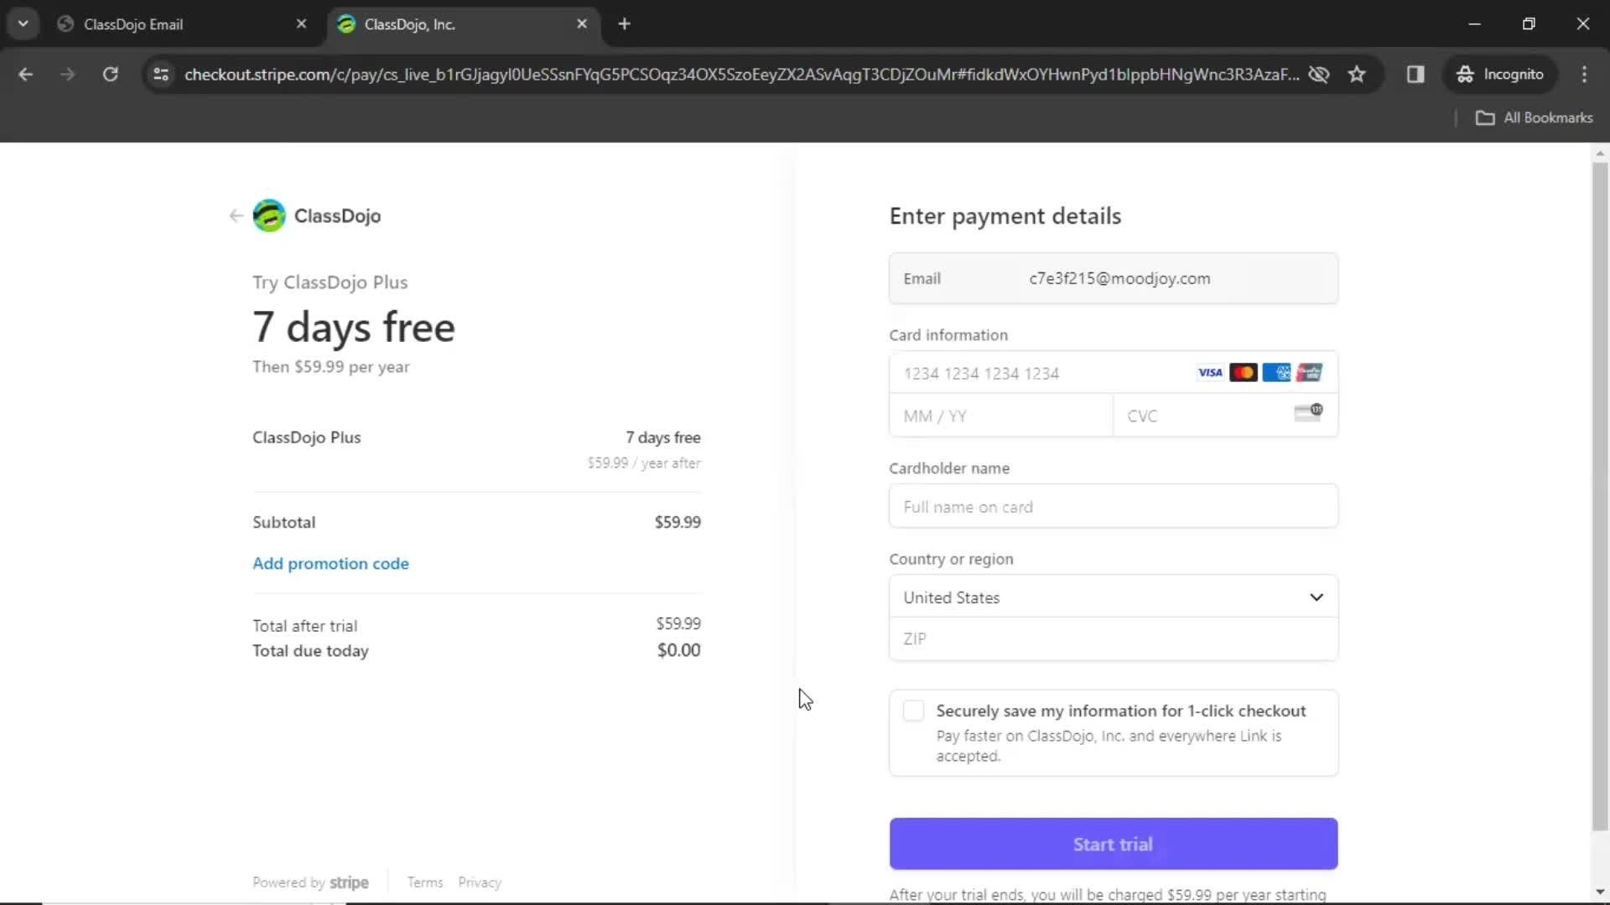This screenshot has height=905, width=1610.
Task: Click the ClassDojo logo icon
Action: [x=269, y=216]
